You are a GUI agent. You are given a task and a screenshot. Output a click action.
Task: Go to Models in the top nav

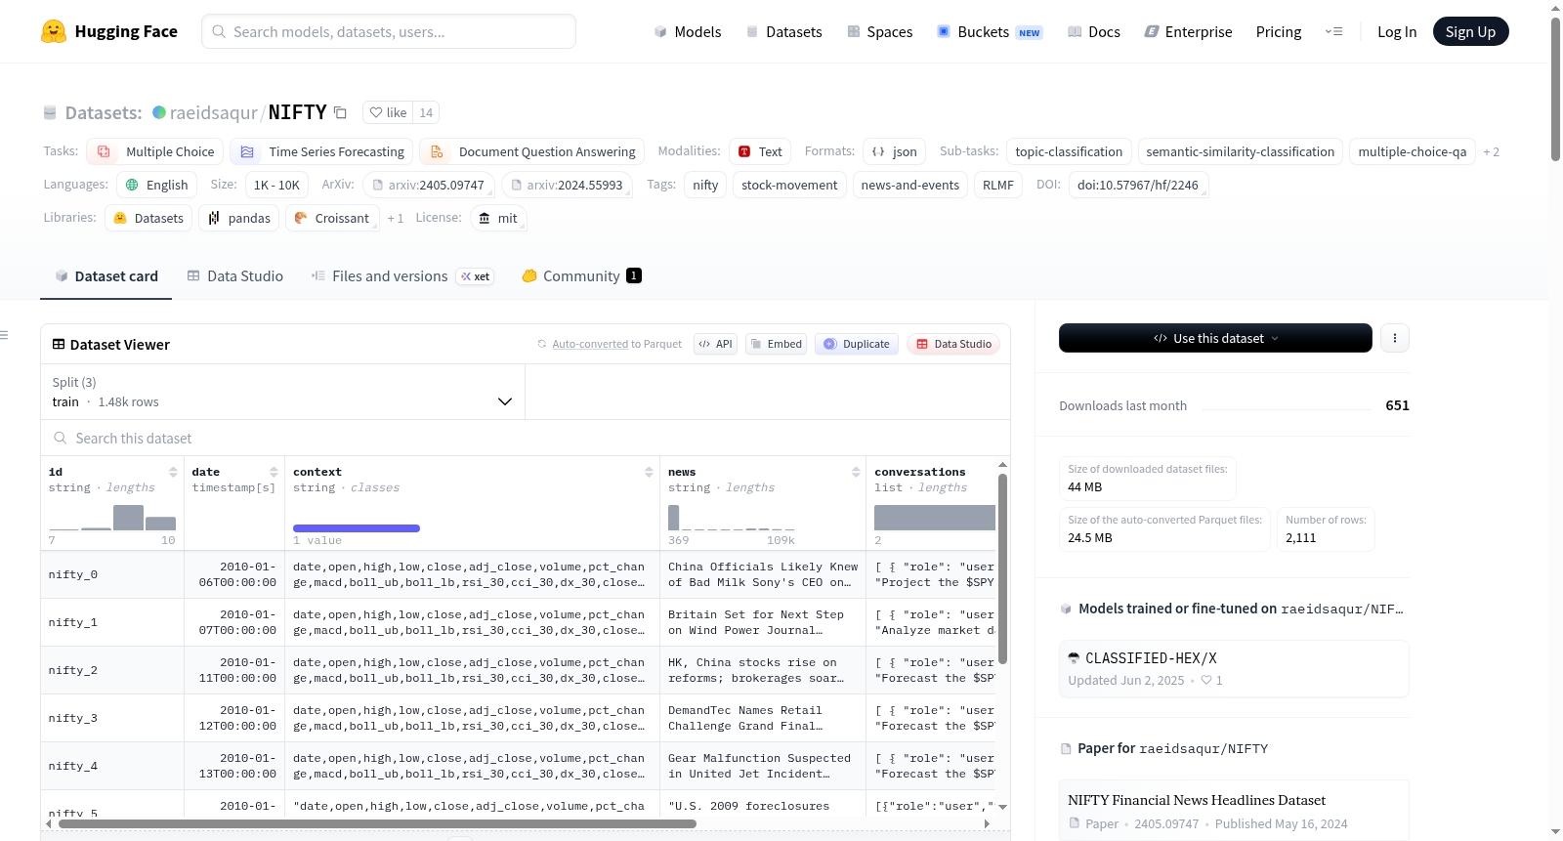pos(688,31)
